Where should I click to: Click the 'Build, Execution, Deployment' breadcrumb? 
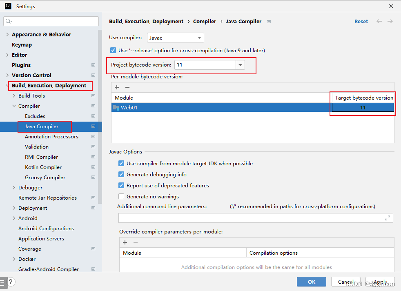[x=146, y=22]
